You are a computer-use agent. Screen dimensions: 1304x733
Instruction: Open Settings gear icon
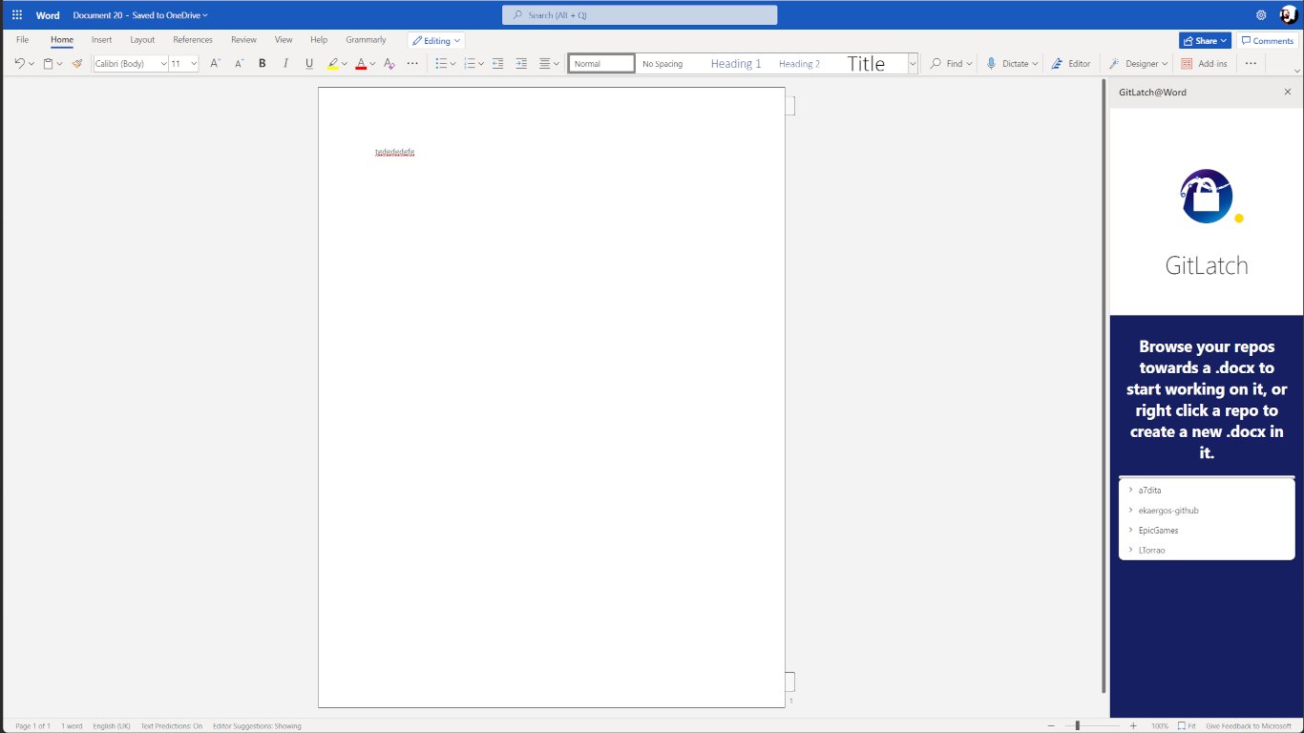tap(1261, 15)
